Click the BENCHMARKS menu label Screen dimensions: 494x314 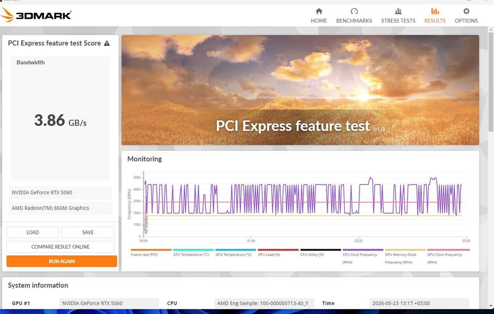pyautogui.click(x=354, y=21)
